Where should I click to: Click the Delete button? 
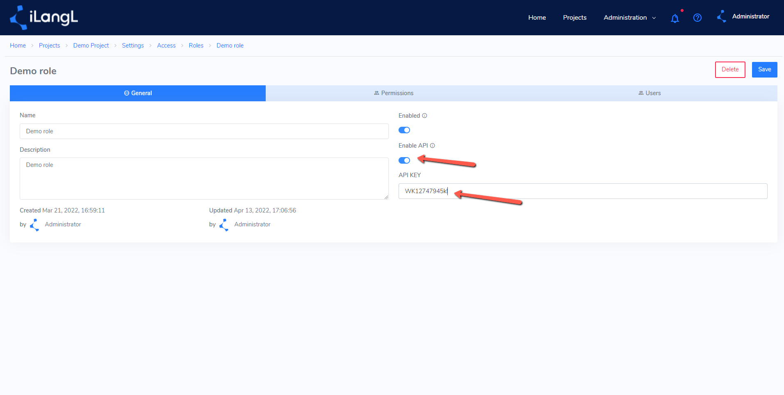tap(730, 70)
